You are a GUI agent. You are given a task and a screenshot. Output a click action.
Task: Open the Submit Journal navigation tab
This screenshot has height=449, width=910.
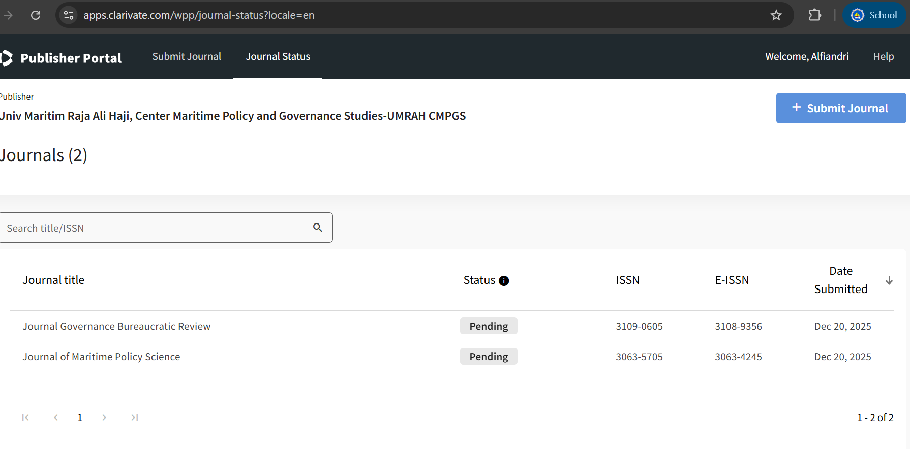187,57
